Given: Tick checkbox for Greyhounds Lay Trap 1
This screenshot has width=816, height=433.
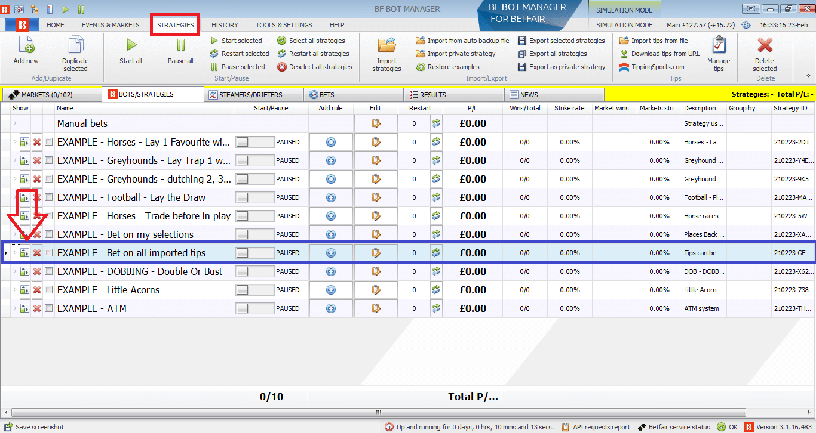Looking at the screenshot, I should click(49, 160).
